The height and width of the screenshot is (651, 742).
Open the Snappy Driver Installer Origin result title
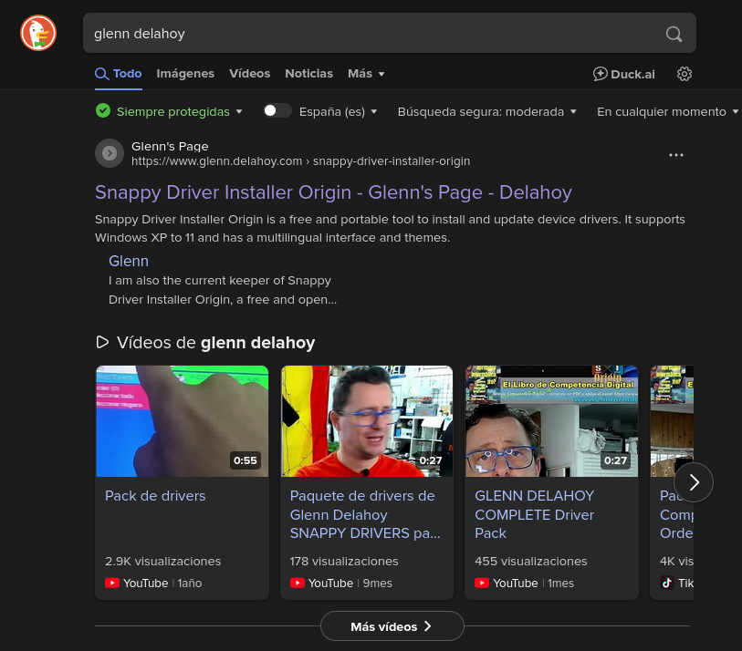click(333, 192)
